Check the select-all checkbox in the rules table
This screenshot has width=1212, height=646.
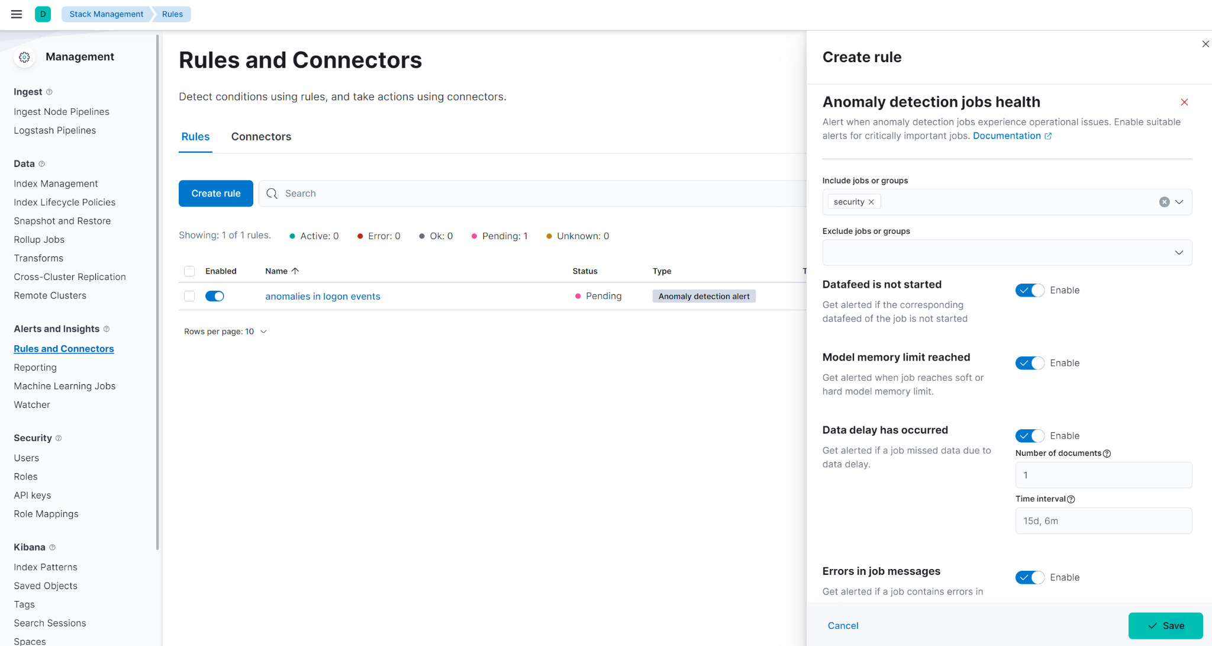point(189,271)
